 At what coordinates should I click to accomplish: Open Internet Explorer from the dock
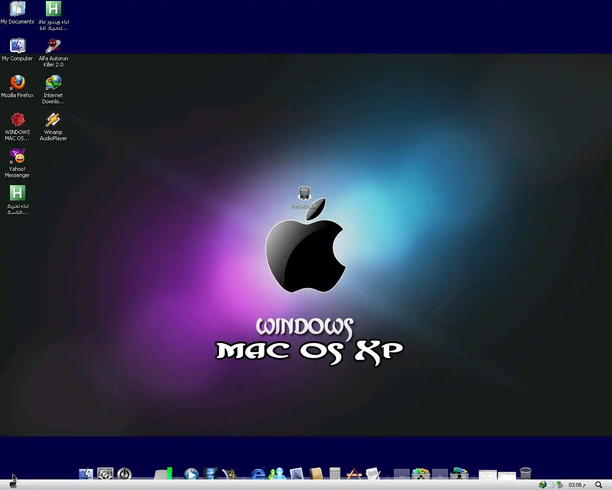coord(258,474)
